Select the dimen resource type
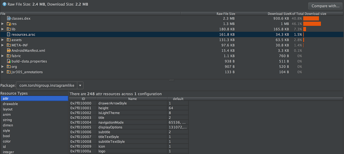The width and height of the screenshot is (344, 154). click(34, 125)
